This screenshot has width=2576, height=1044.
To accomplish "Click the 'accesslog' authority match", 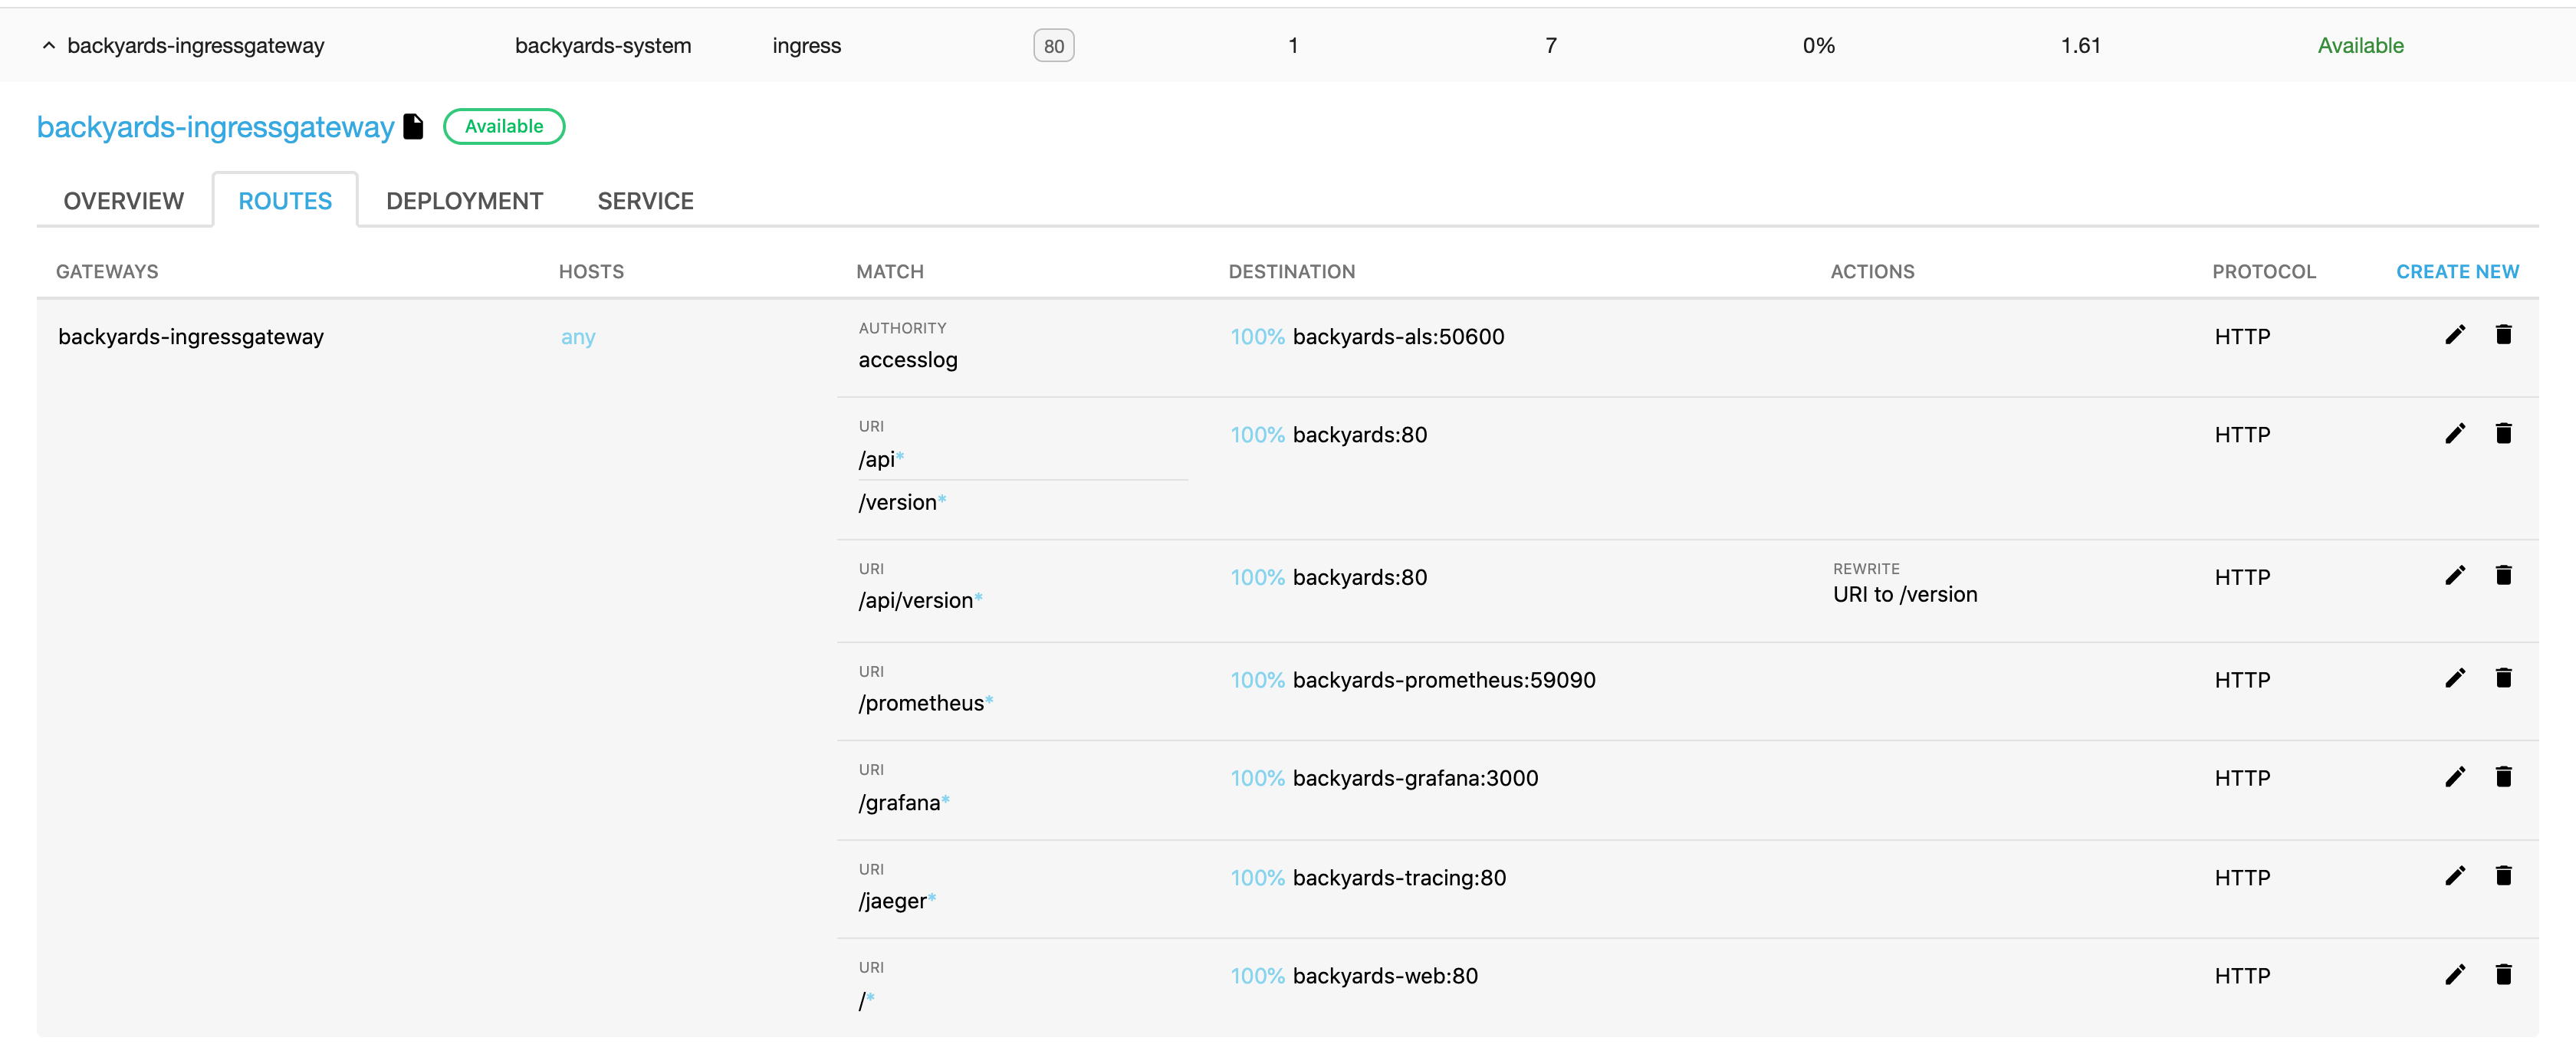I will click(908, 360).
